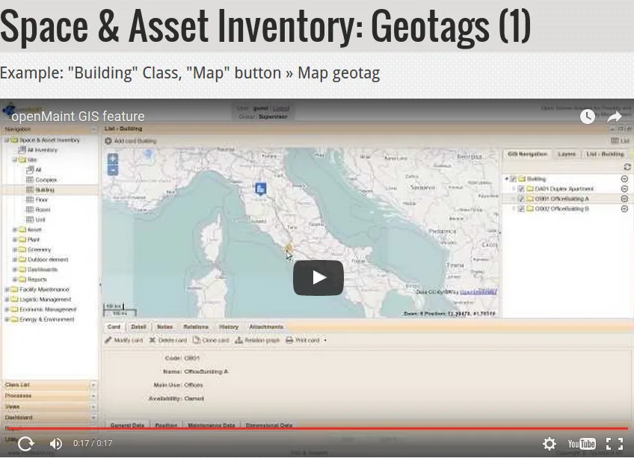Click the Add card Building plus icon

coord(108,141)
